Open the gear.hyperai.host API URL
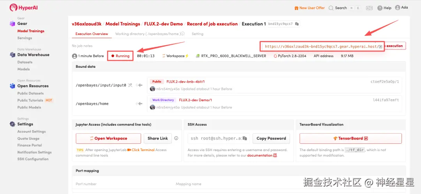 [322, 47]
